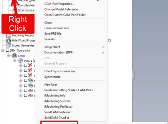Click third iMachining operation icon
168x124 pixels.
[x=30, y=75]
